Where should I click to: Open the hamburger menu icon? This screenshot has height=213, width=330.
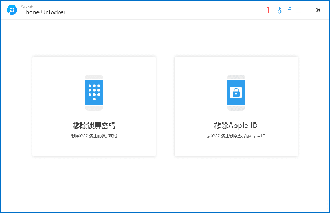tap(299, 10)
